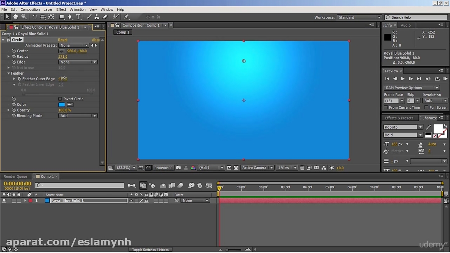
Task: Click Toggle Switches / Modes button
Action: point(150,250)
